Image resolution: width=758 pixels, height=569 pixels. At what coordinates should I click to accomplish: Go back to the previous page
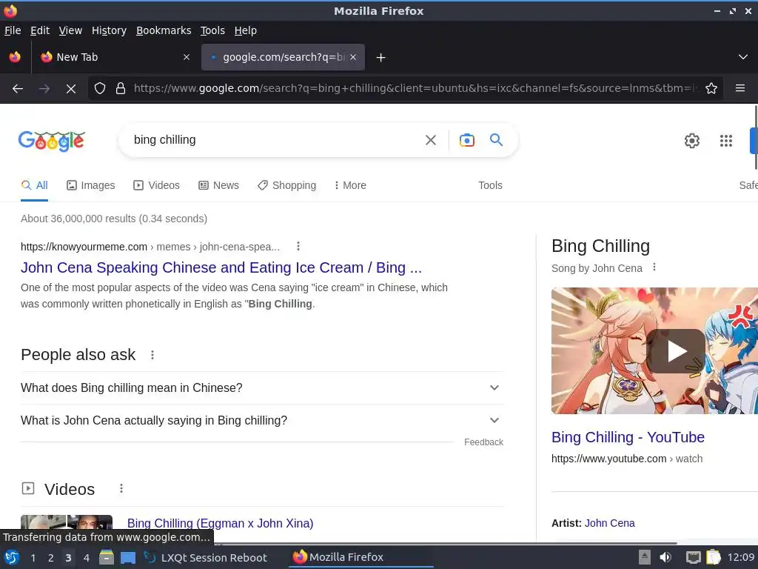pos(18,89)
